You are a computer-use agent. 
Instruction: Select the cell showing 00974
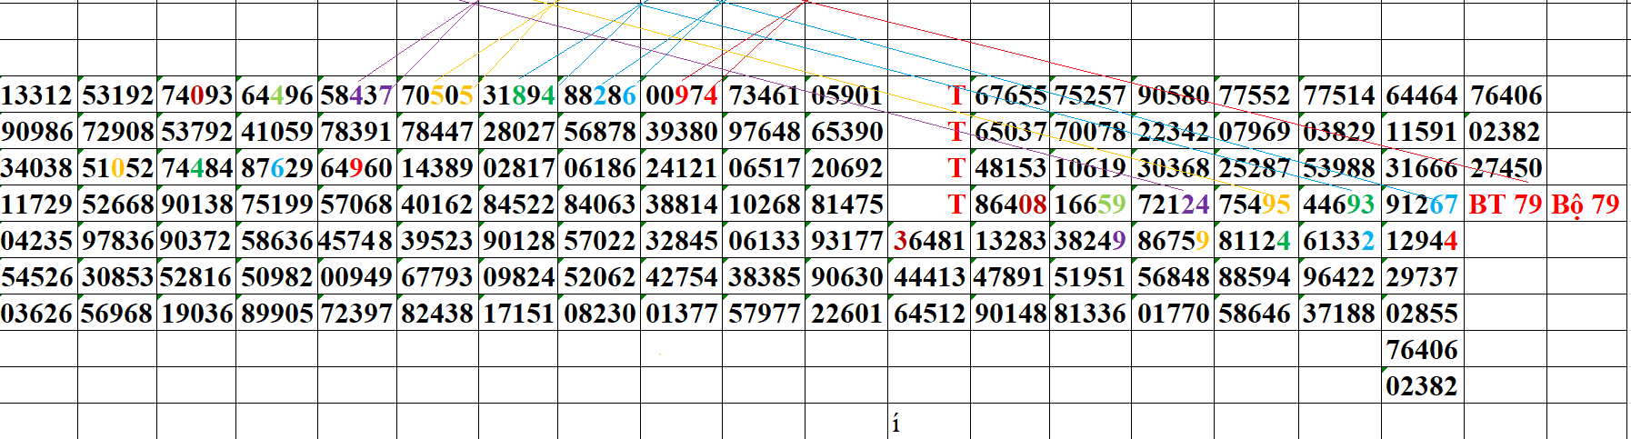(x=681, y=95)
